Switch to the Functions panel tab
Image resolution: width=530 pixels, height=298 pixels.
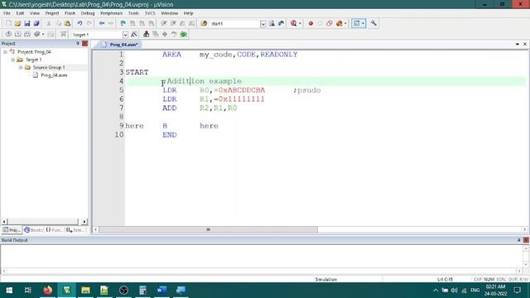(x=54, y=230)
